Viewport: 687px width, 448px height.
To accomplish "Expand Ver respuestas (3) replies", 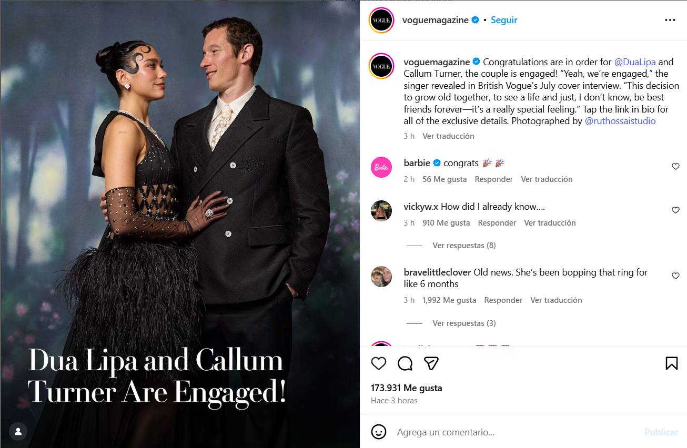I will tap(464, 323).
